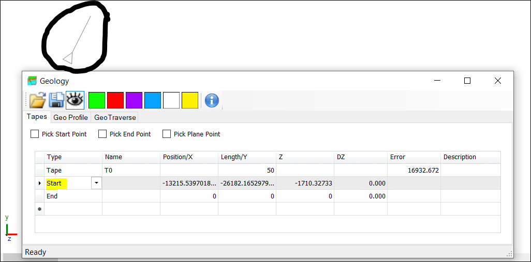
Task: Click the new row asterisk selector
Action: point(39,209)
